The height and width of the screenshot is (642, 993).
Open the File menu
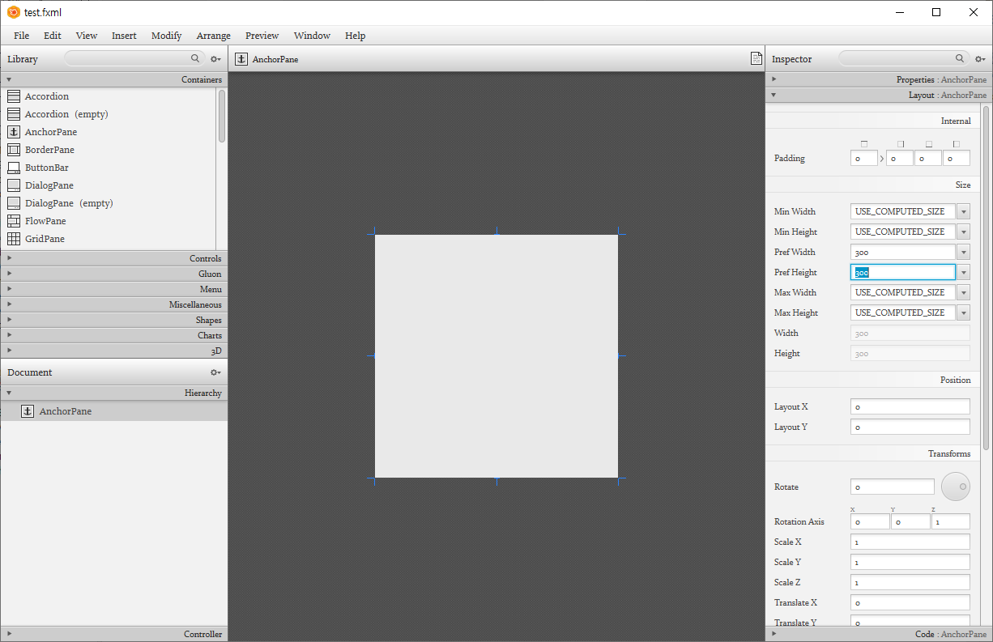coord(21,36)
